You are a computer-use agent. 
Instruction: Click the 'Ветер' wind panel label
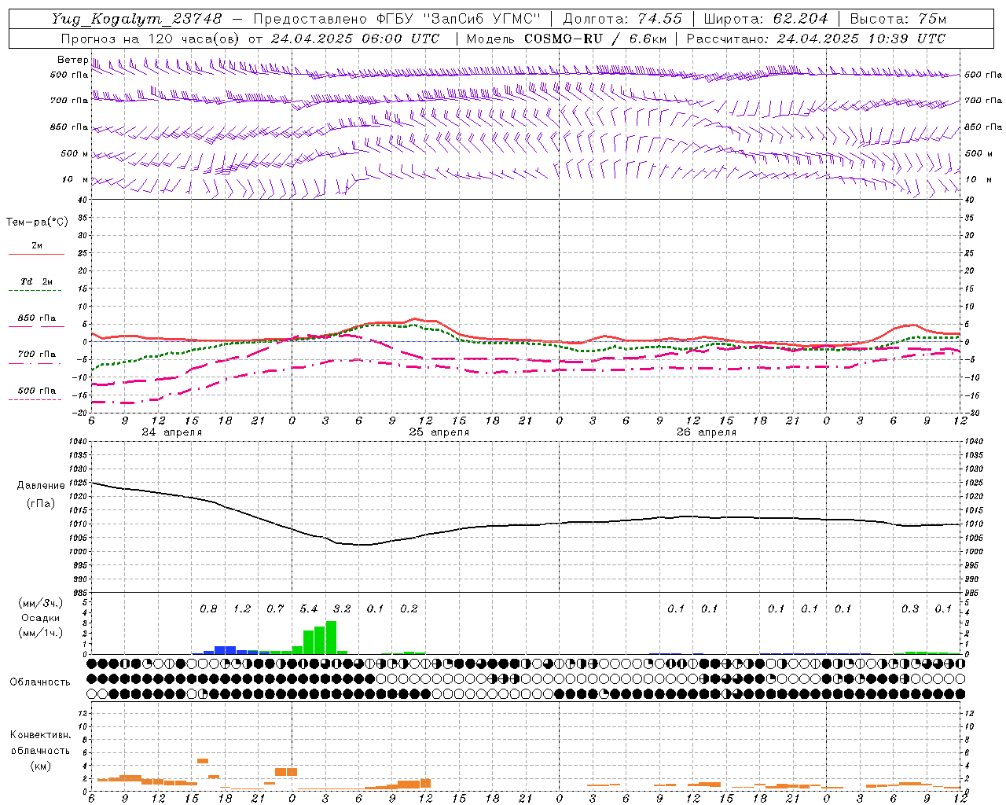pyautogui.click(x=73, y=60)
